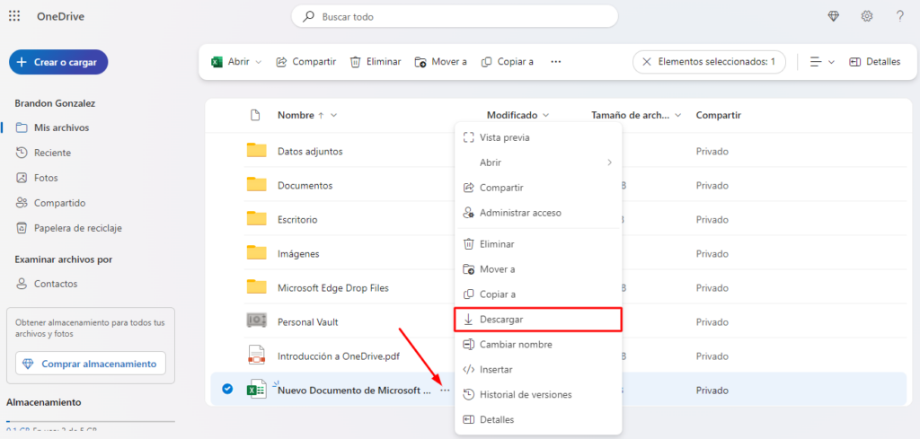Screen dimensions: 920x439
Task: Open Introducción a OneDrive.pdf
Action: pyautogui.click(x=339, y=356)
